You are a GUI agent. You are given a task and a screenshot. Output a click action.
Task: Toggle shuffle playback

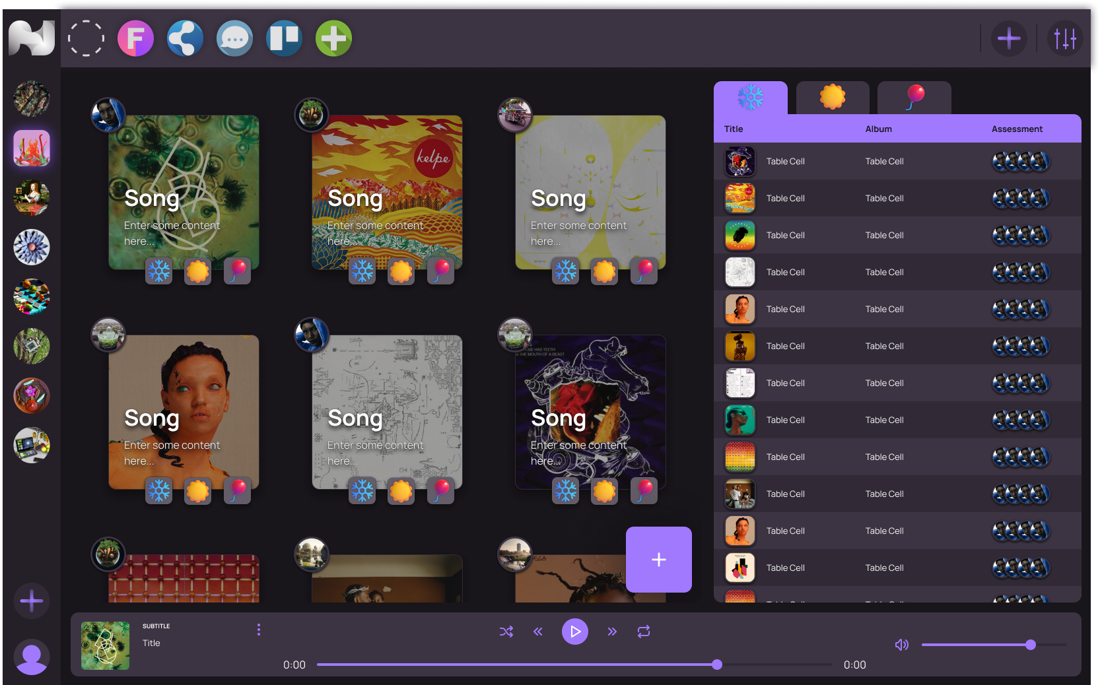[x=506, y=632]
